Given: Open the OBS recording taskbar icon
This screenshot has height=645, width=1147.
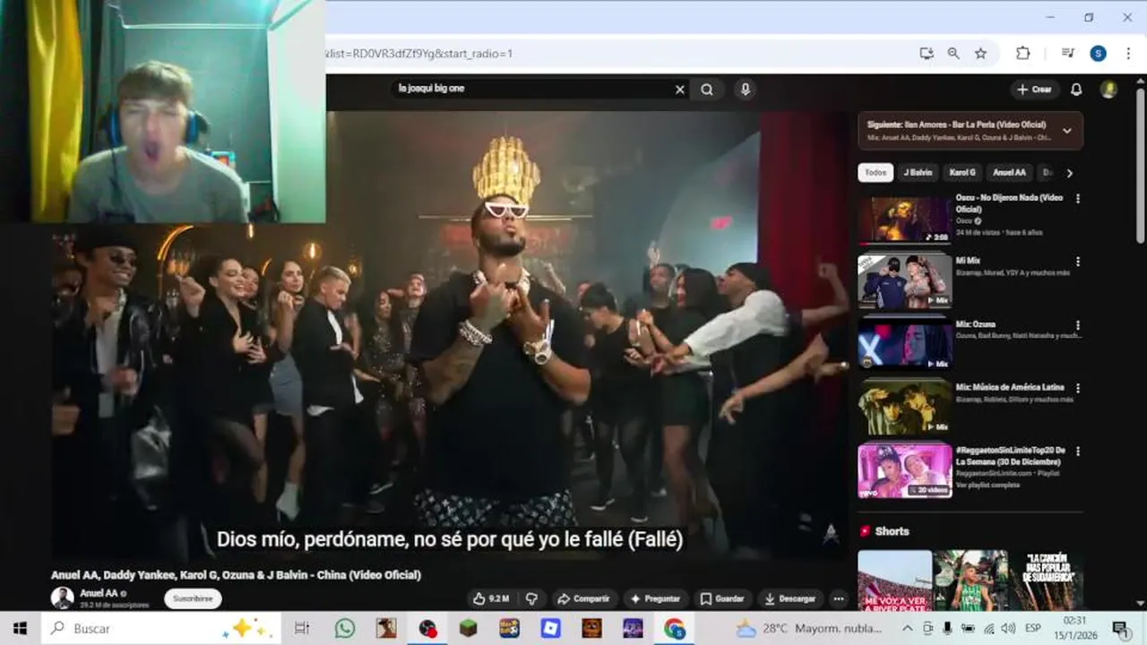Looking at the screenshot, I should click(427, 629).
